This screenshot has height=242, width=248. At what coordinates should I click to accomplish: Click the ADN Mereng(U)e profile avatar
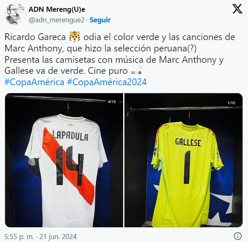click(15, 14)
